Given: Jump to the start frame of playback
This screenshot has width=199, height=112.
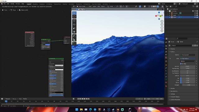Looking at the screenshot, I should [78, 99].
